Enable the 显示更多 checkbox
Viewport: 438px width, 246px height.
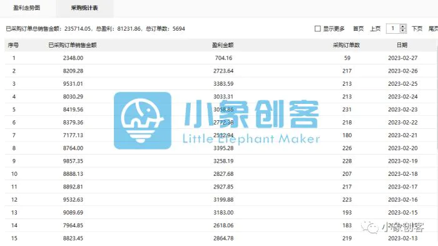(318, 29)
